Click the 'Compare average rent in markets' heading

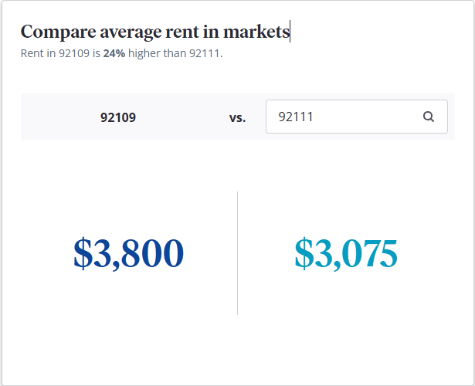pyautogui.click(x=154, y=32)
